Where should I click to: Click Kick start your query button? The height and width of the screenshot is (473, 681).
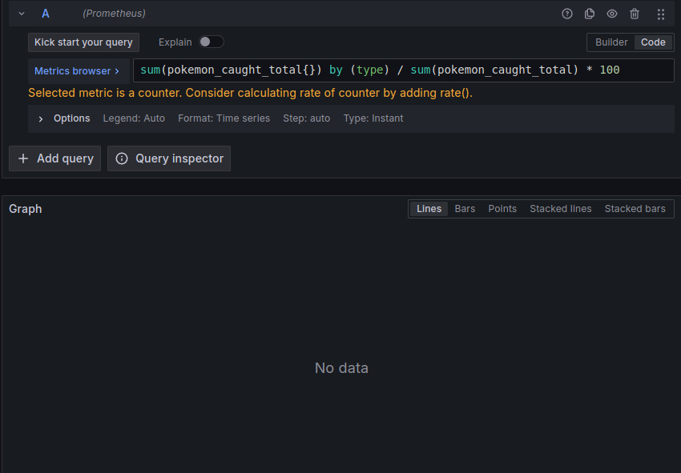point(83,42)
